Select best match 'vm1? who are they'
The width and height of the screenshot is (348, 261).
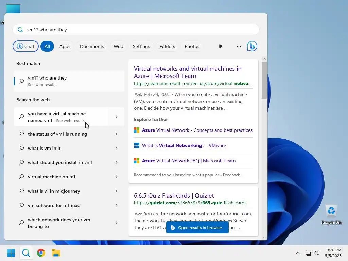click(x=69, y=81)
